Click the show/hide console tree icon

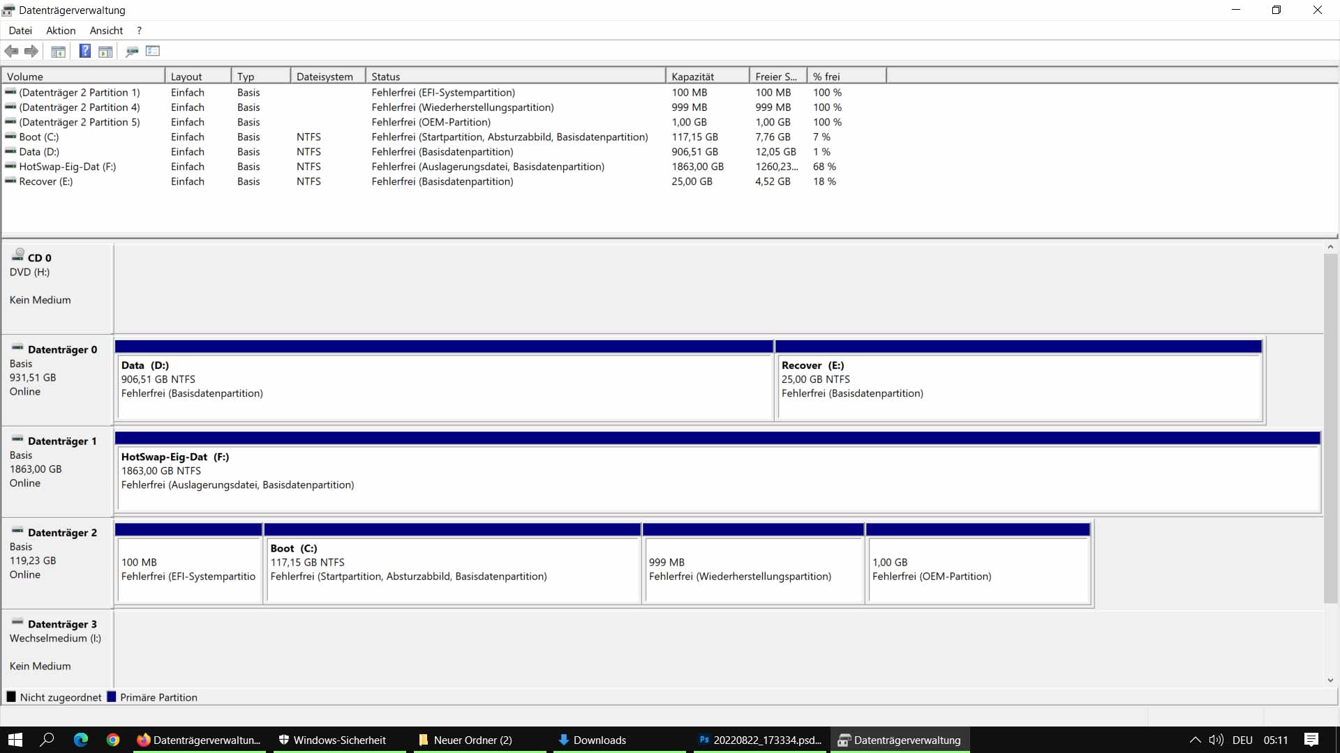click(x=59, y=51)
